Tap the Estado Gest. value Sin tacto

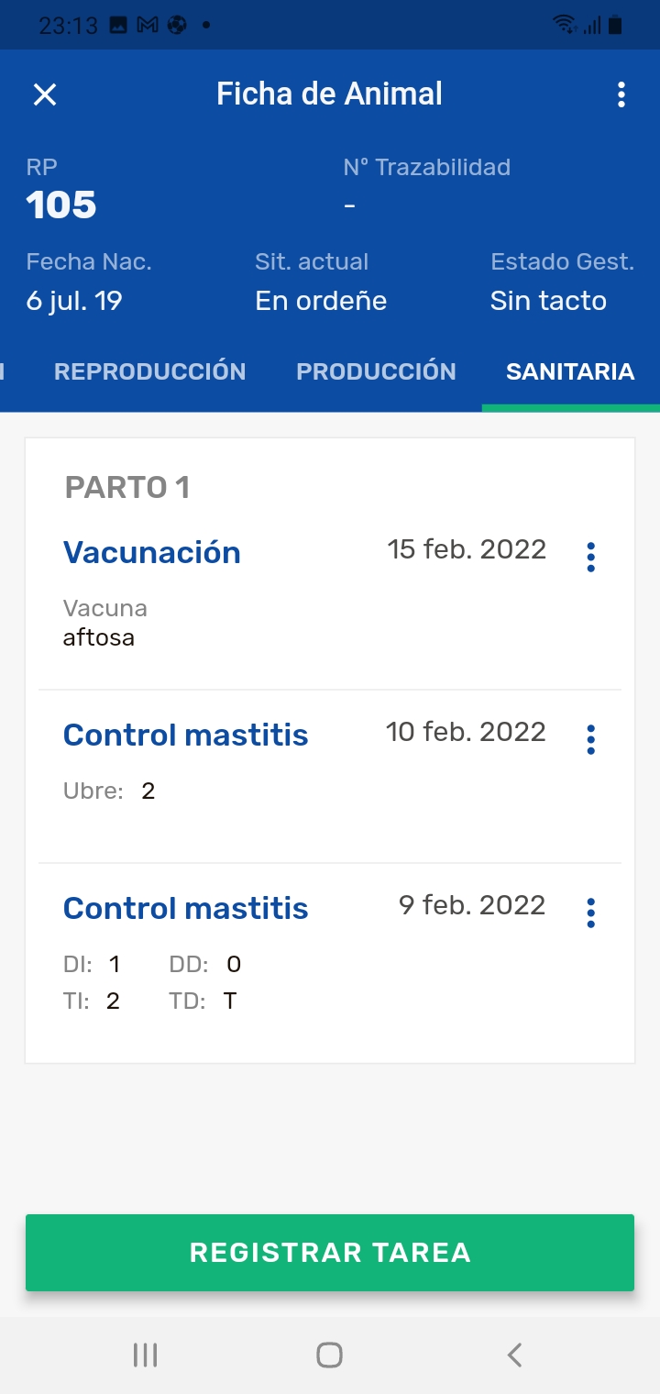(x=548, y=301)
